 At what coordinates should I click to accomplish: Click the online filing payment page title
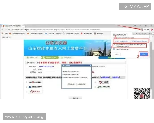7,37
